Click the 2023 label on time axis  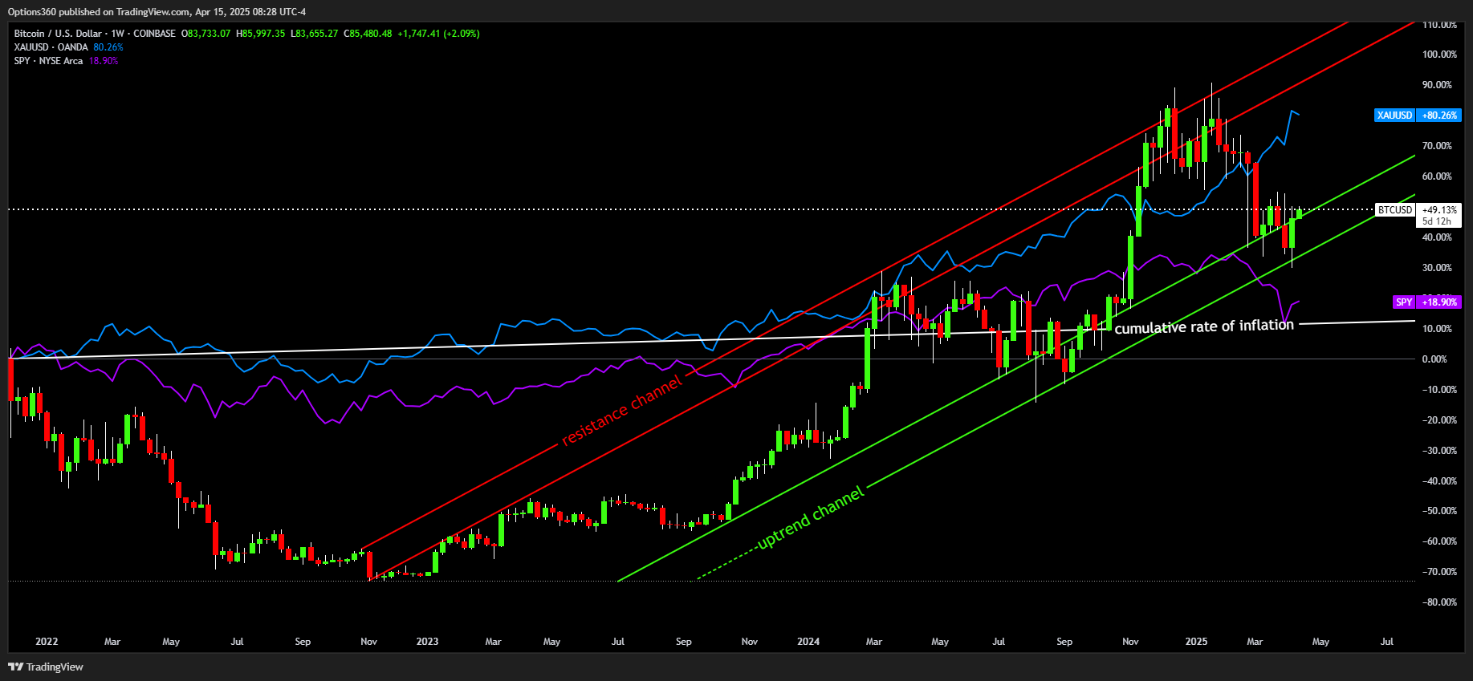coord(427,642)
